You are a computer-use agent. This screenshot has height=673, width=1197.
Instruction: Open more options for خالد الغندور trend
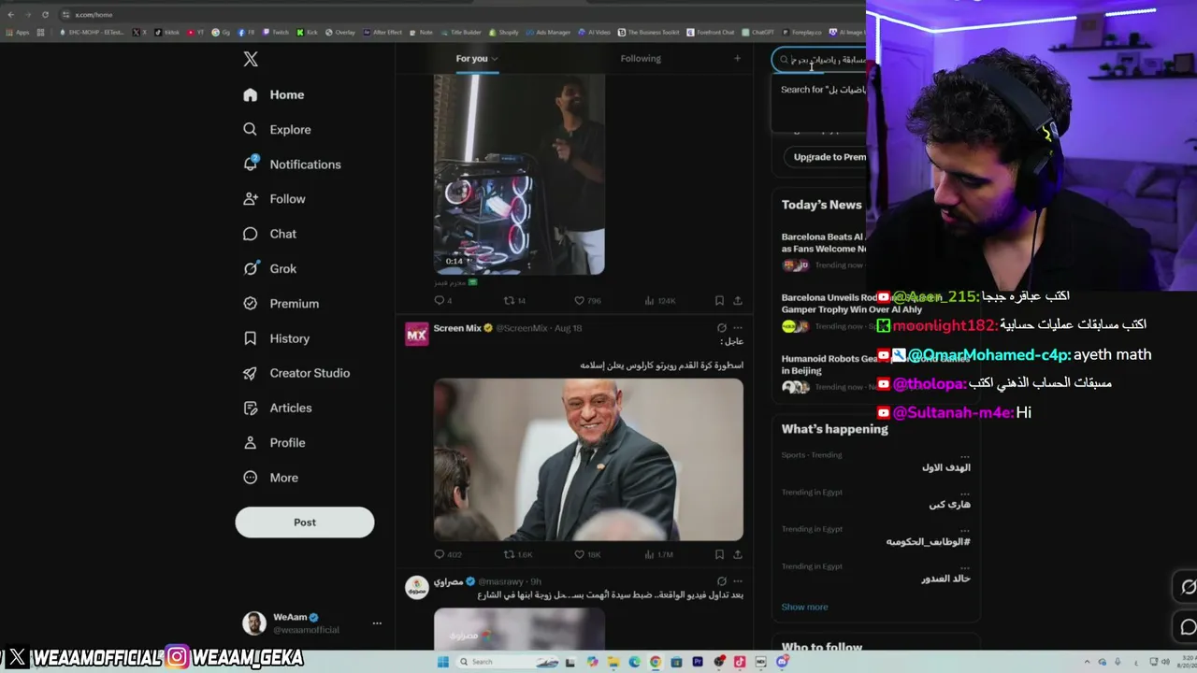pos(964,566)
